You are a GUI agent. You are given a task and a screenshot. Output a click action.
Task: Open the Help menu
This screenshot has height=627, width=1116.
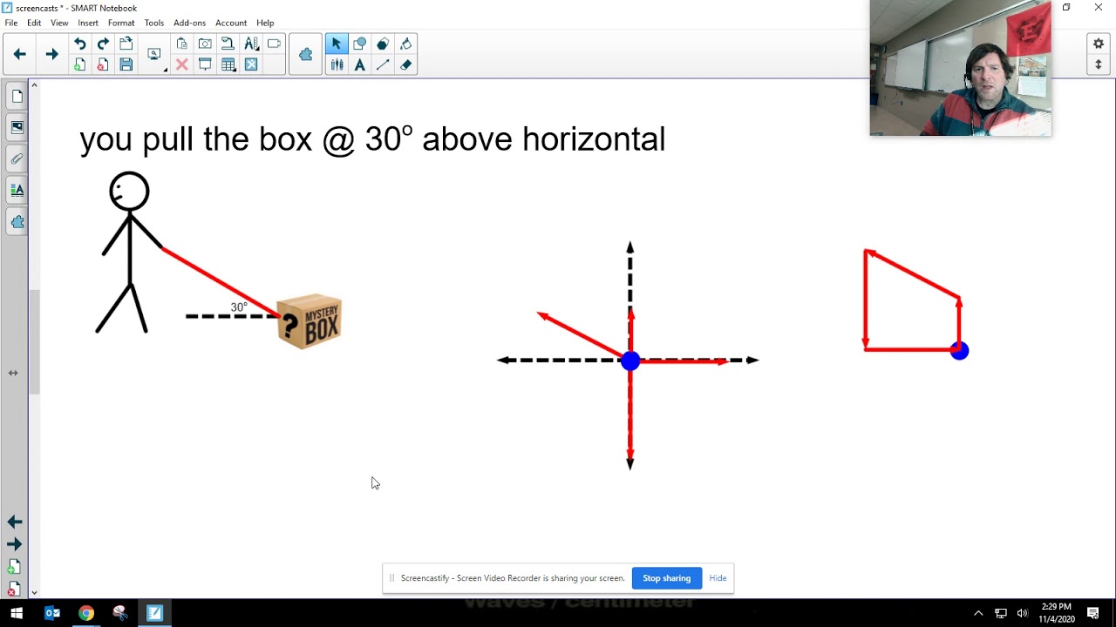pyautogui.click(x=265, y=23)
